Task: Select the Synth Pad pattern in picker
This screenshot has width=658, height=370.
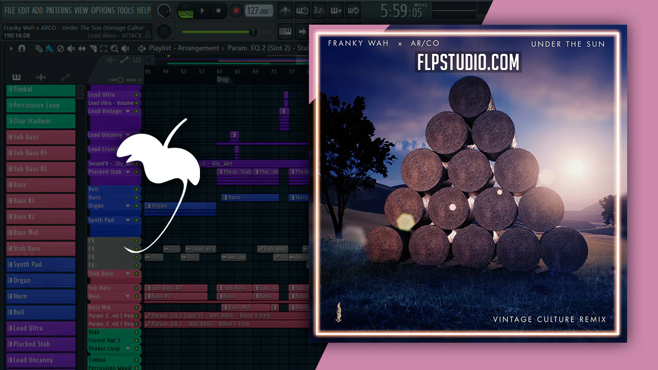Action: click(41, 265)
